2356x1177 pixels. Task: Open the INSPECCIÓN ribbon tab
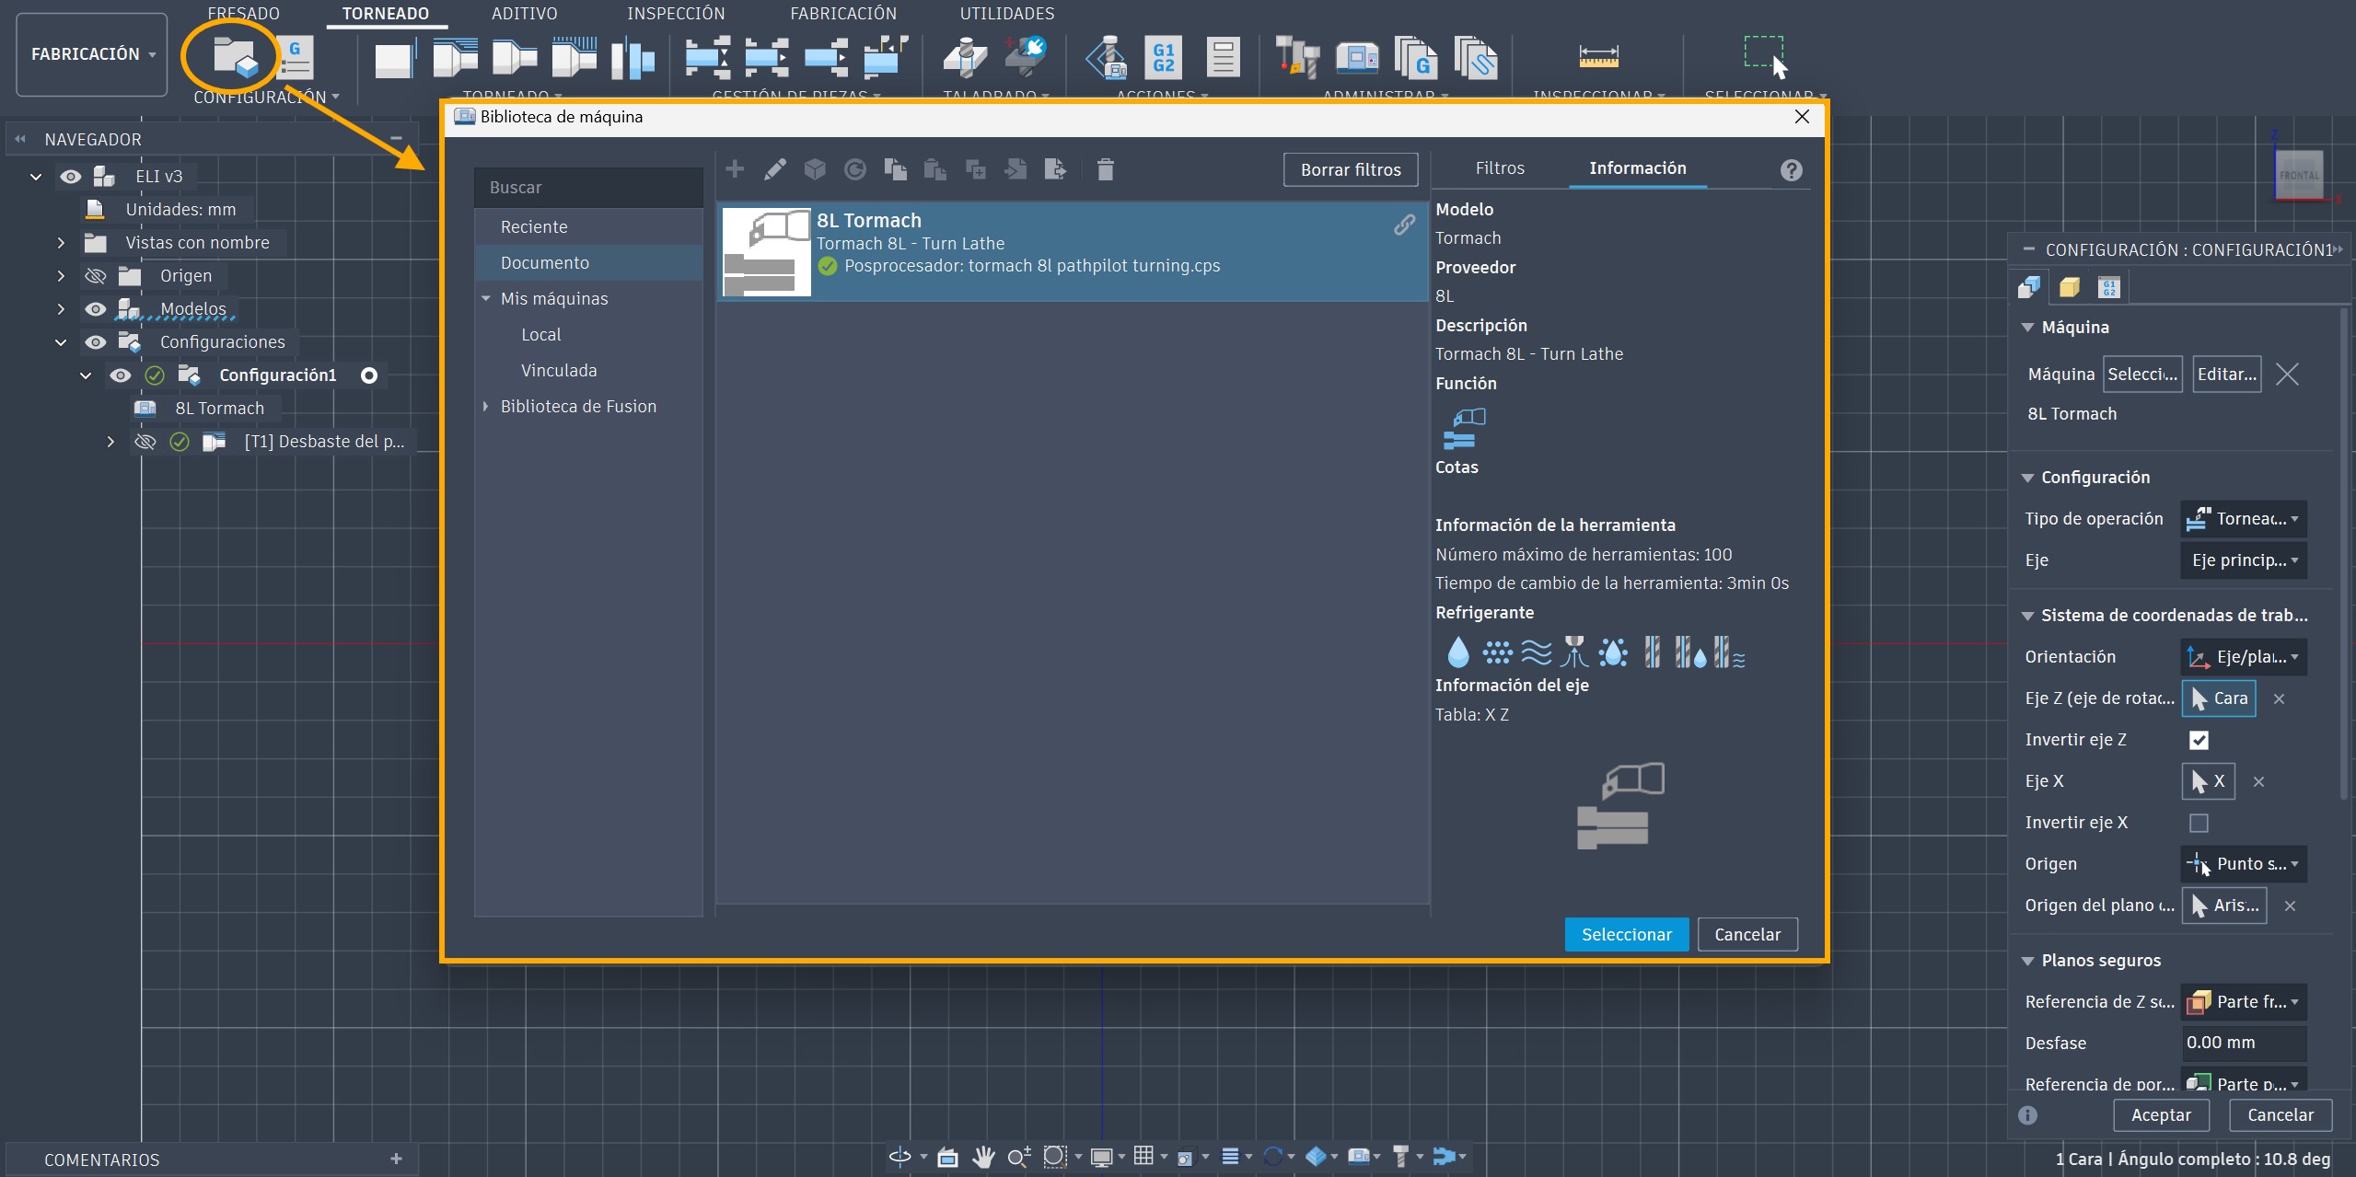tap(676, 13)
